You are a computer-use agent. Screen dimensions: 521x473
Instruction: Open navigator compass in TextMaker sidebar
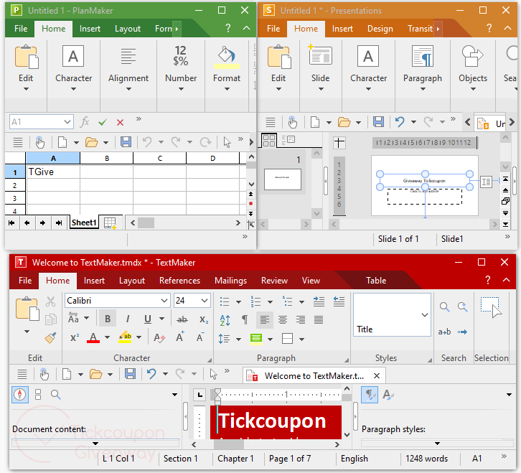point(20,395)
